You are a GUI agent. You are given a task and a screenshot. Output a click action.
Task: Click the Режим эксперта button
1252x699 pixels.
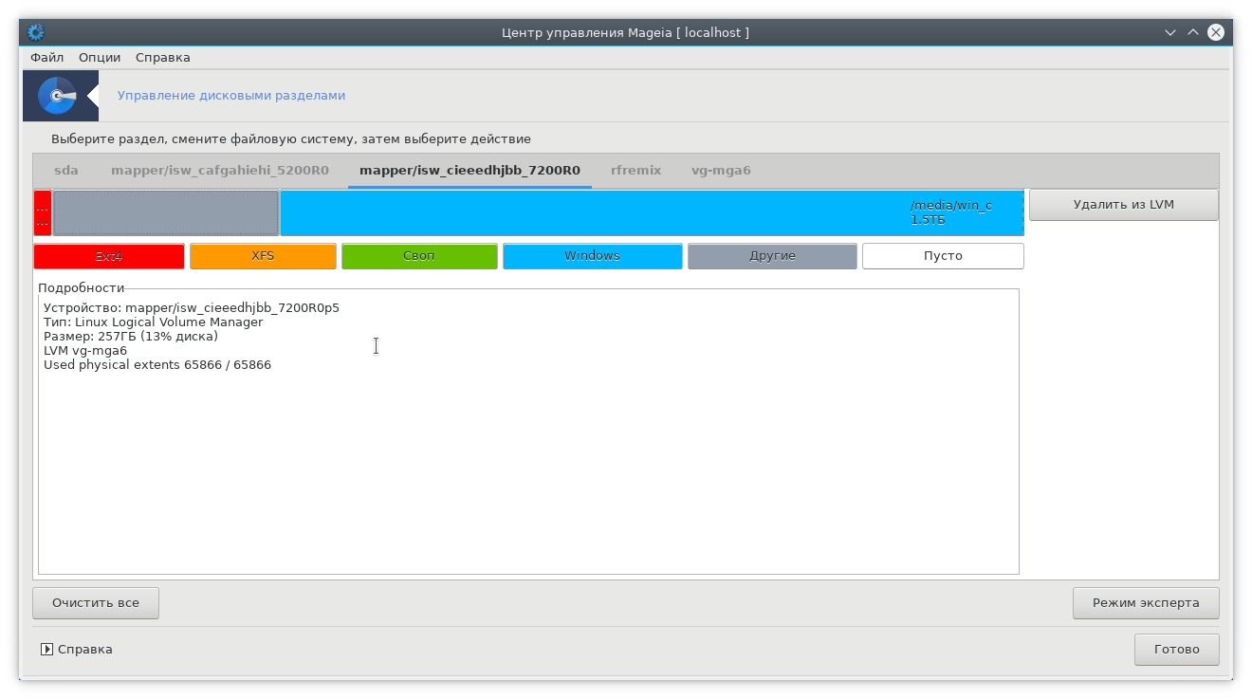[x=1146, y=603]
